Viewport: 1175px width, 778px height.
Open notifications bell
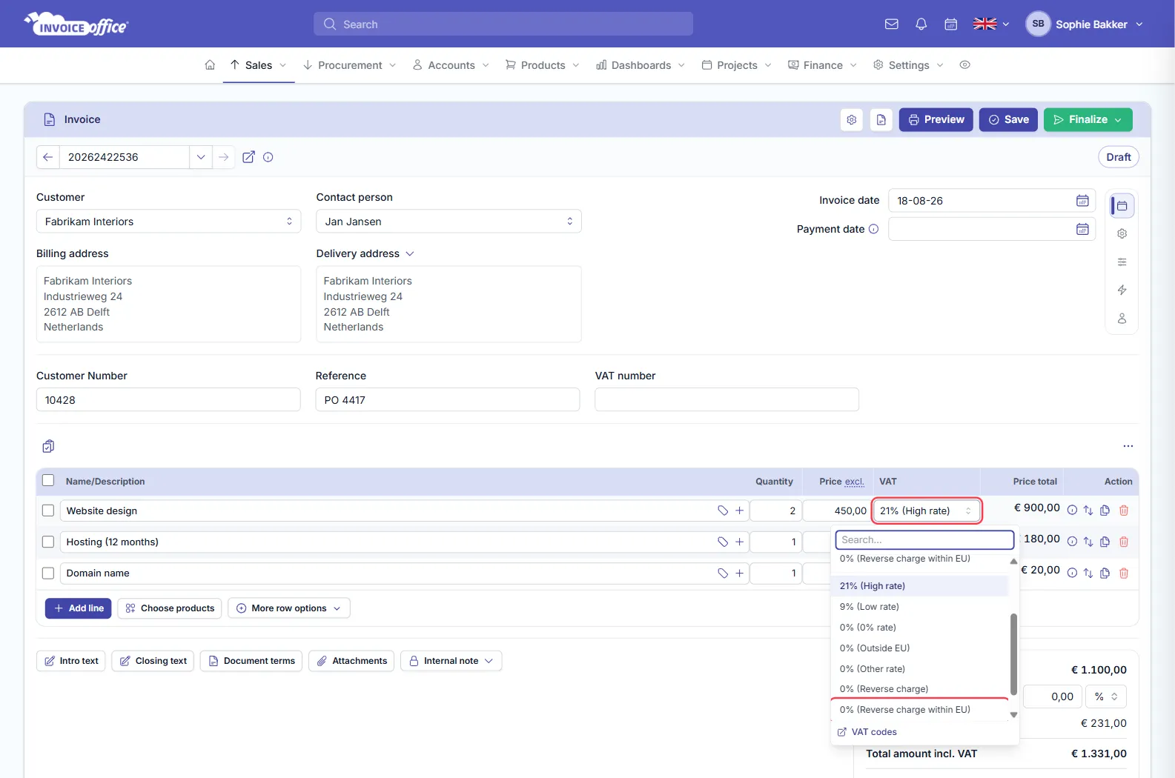click(921, 24)
